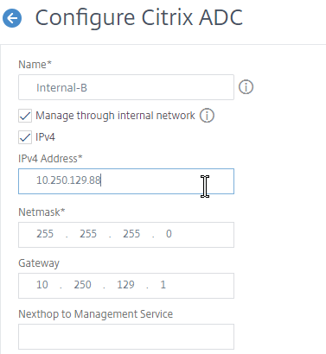Select third Netmask octet 255

pos(131,234)
